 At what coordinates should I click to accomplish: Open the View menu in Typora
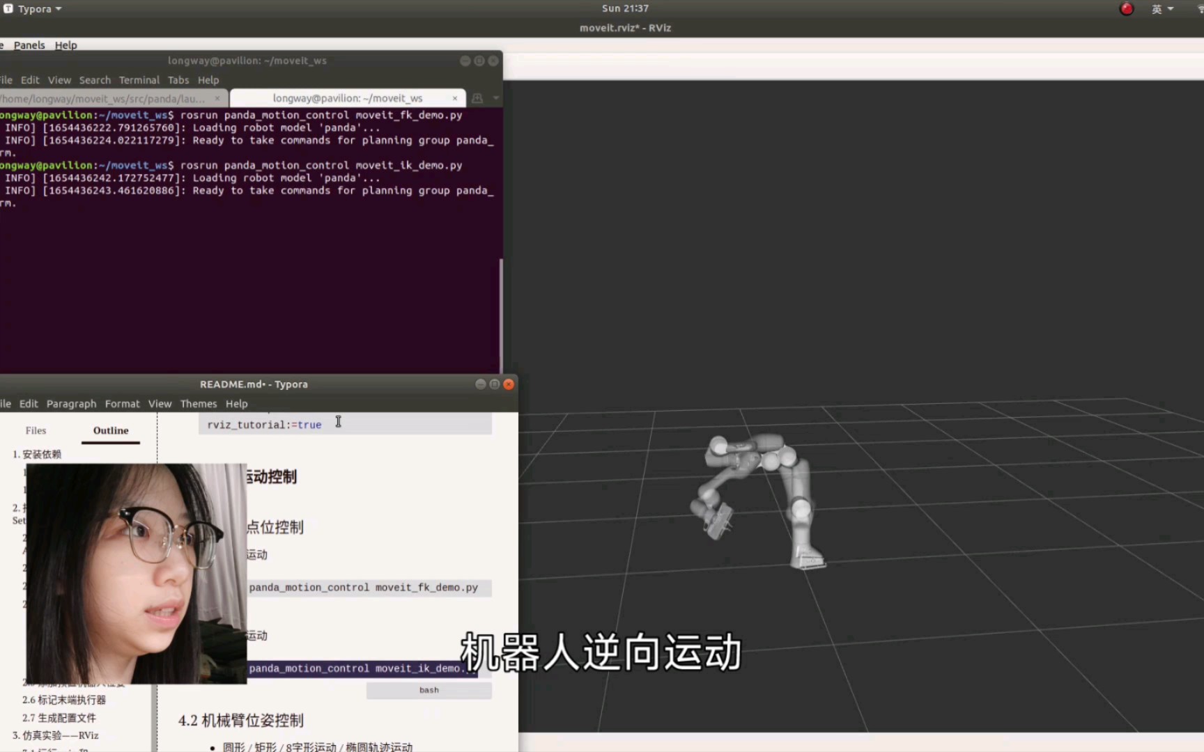[x=160, y=404]
